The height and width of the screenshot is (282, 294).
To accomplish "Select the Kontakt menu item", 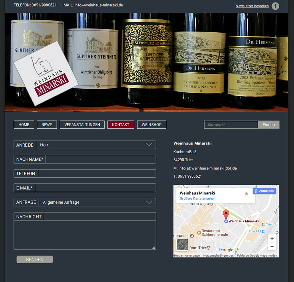I will (x=121, y=125).
